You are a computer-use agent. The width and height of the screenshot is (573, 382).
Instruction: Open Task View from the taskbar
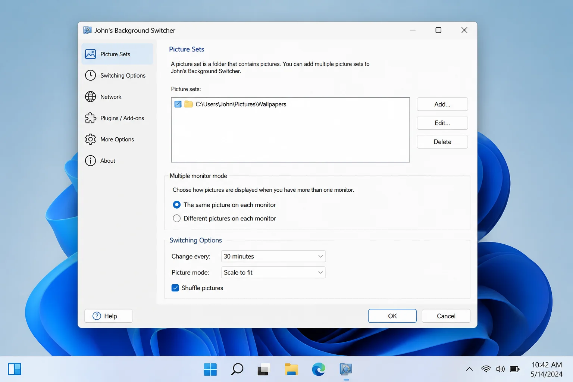tap(264, 369)
